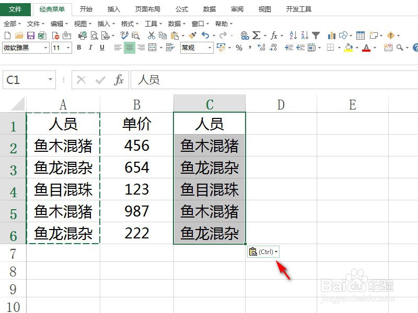Open the 常规 number format dropdown
Screen dimensions: 418x313
[x=211, y=47]
